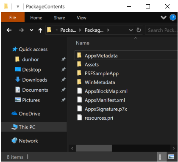This screenshot has width=178, height=162.
Task: Select the Assets folder
Action: [92, 65]
